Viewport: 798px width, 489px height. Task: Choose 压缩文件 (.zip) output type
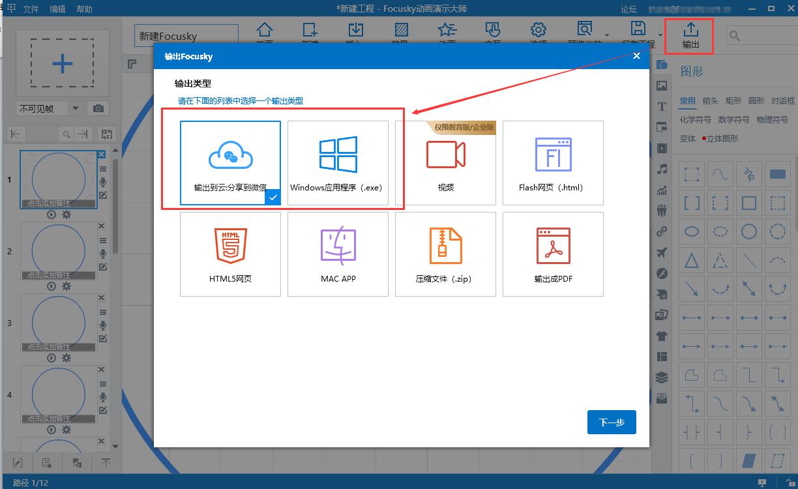coord(445,254)
